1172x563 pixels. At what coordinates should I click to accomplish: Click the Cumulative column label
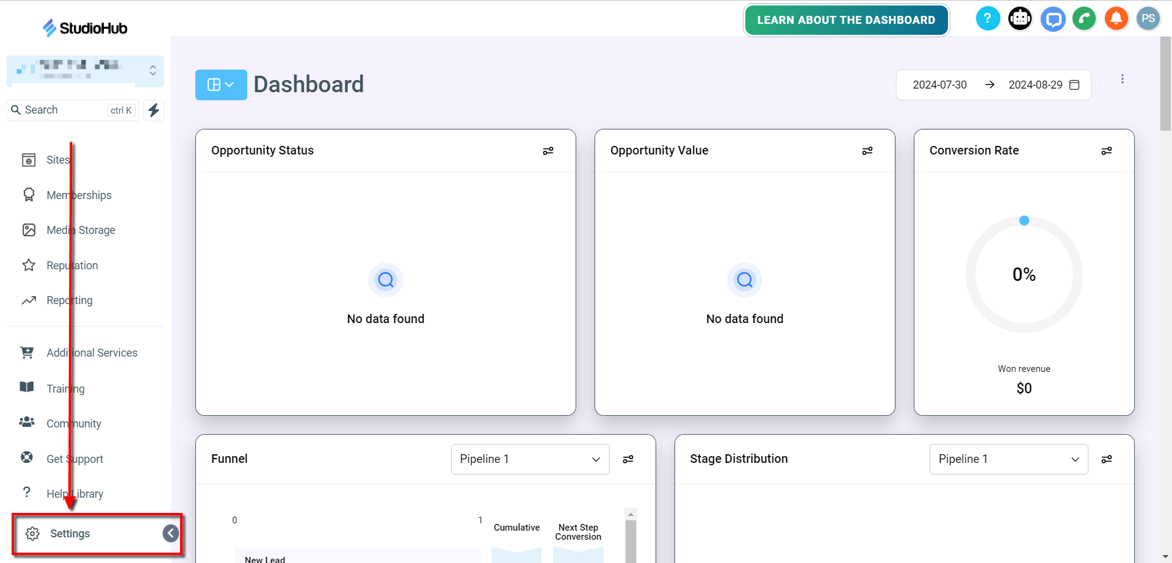(x=516, y=528)
